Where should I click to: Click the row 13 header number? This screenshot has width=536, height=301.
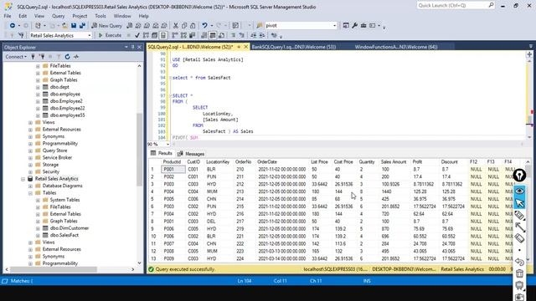click(153, 258)
